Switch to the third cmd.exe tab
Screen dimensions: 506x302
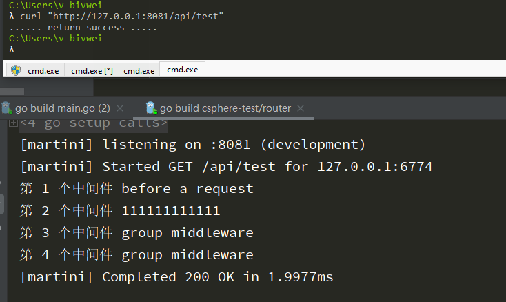click(139, 70)
